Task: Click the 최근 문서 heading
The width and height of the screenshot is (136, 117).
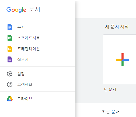Action: (111, 112)
